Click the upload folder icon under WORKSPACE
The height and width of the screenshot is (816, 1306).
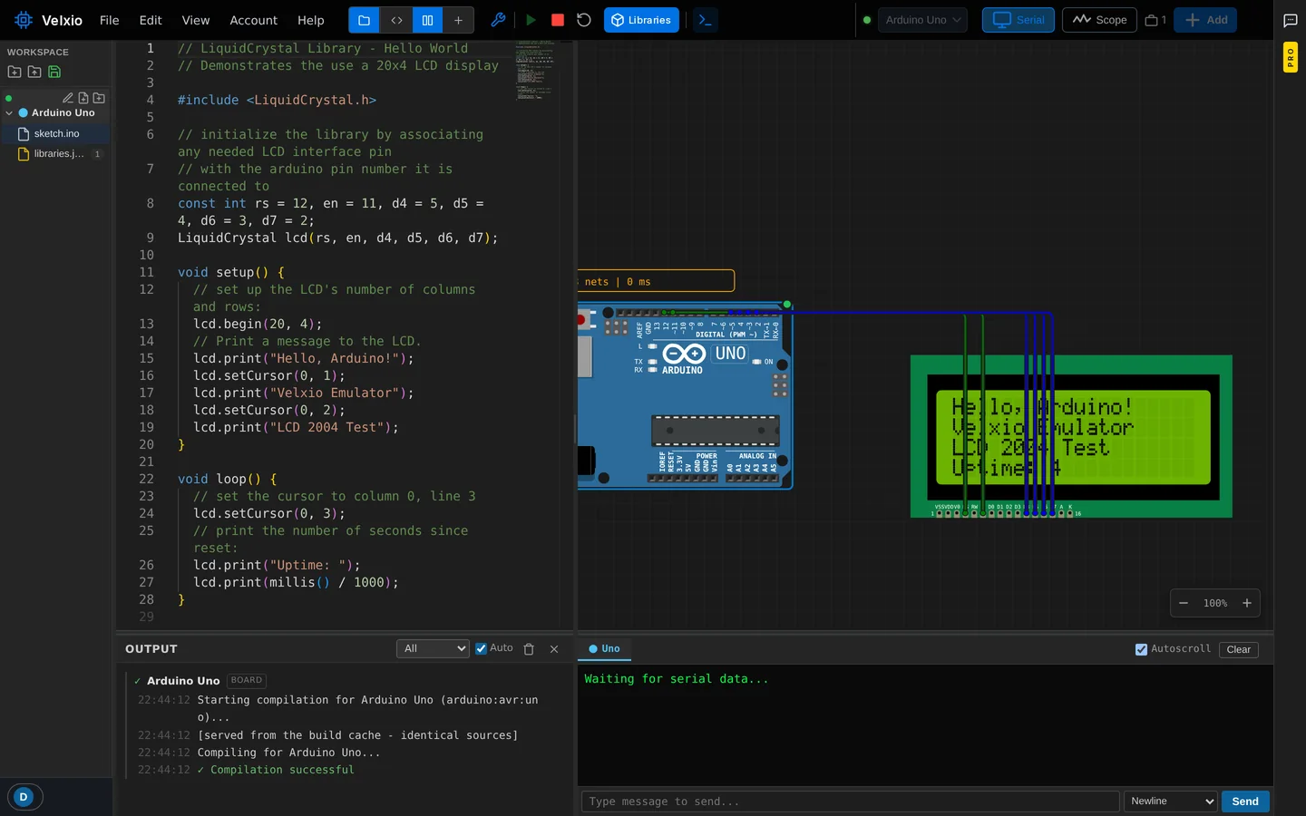click(34, 72)
